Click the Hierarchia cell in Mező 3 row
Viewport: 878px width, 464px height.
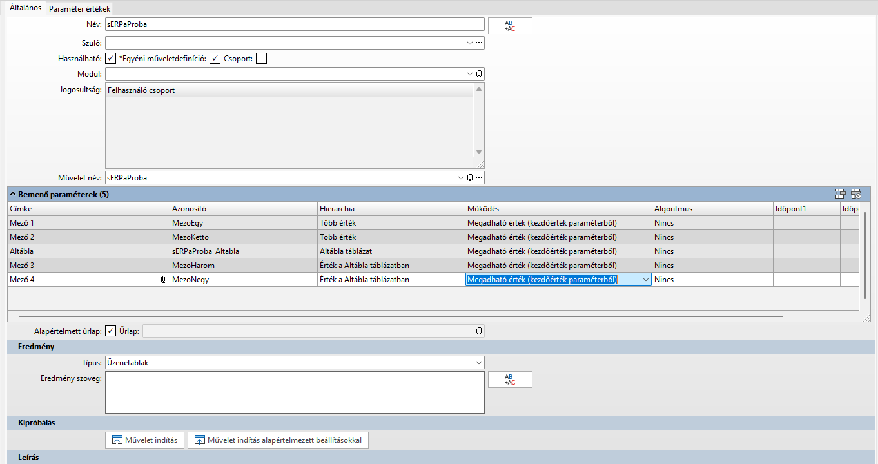coord(391,266)
